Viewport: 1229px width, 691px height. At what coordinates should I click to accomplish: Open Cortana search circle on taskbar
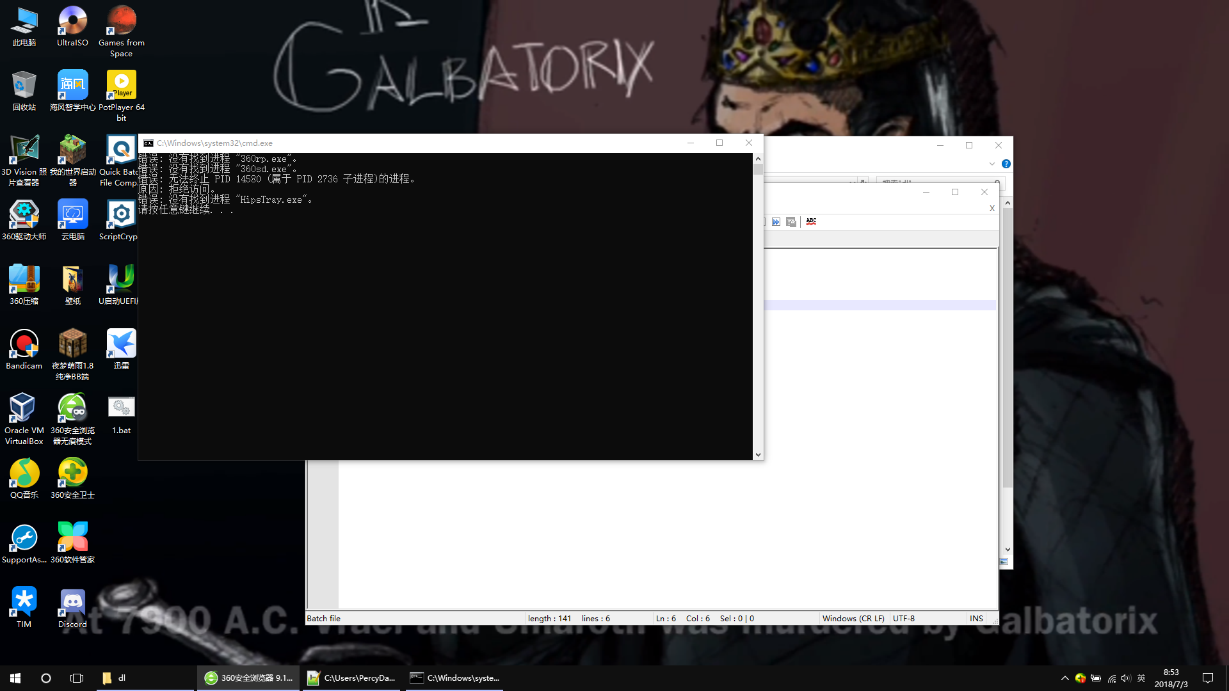click(46, 678)
